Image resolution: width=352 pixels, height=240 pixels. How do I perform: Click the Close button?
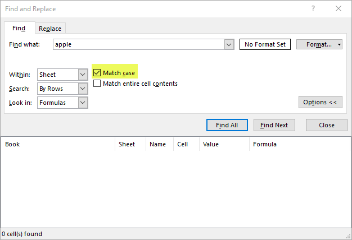(x=326, y=125)
